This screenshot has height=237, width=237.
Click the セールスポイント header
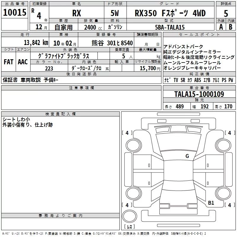pyautogui.click(x=199, y=35)
